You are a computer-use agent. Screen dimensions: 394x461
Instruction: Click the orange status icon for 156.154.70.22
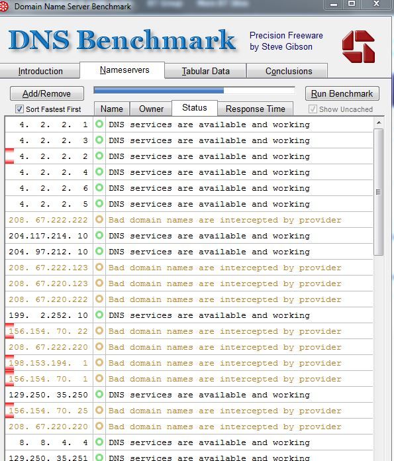pos(99,331)
